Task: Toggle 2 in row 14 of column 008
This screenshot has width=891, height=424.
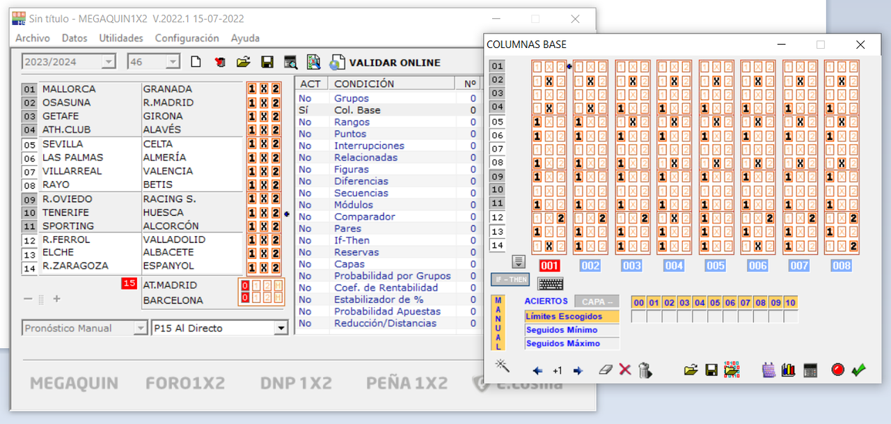Action: point(853,246)
